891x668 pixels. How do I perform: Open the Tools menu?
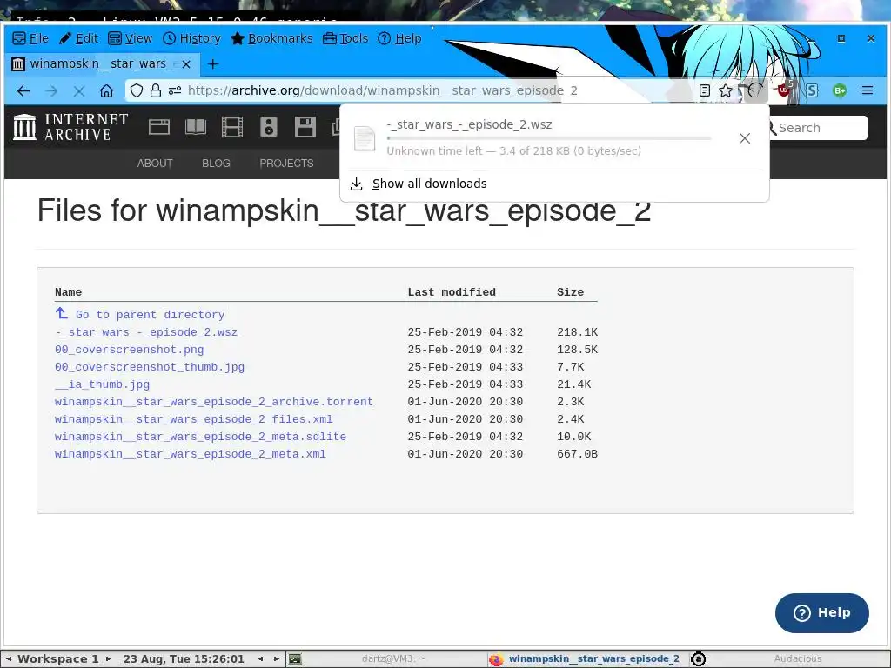345,38
